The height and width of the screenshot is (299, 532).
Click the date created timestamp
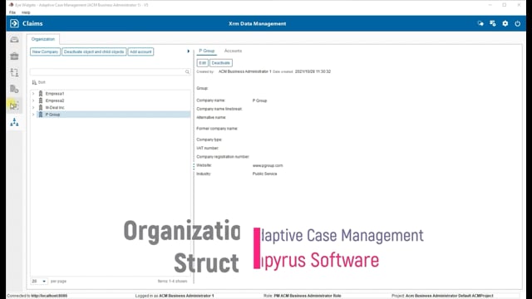(x=313, y=72)
